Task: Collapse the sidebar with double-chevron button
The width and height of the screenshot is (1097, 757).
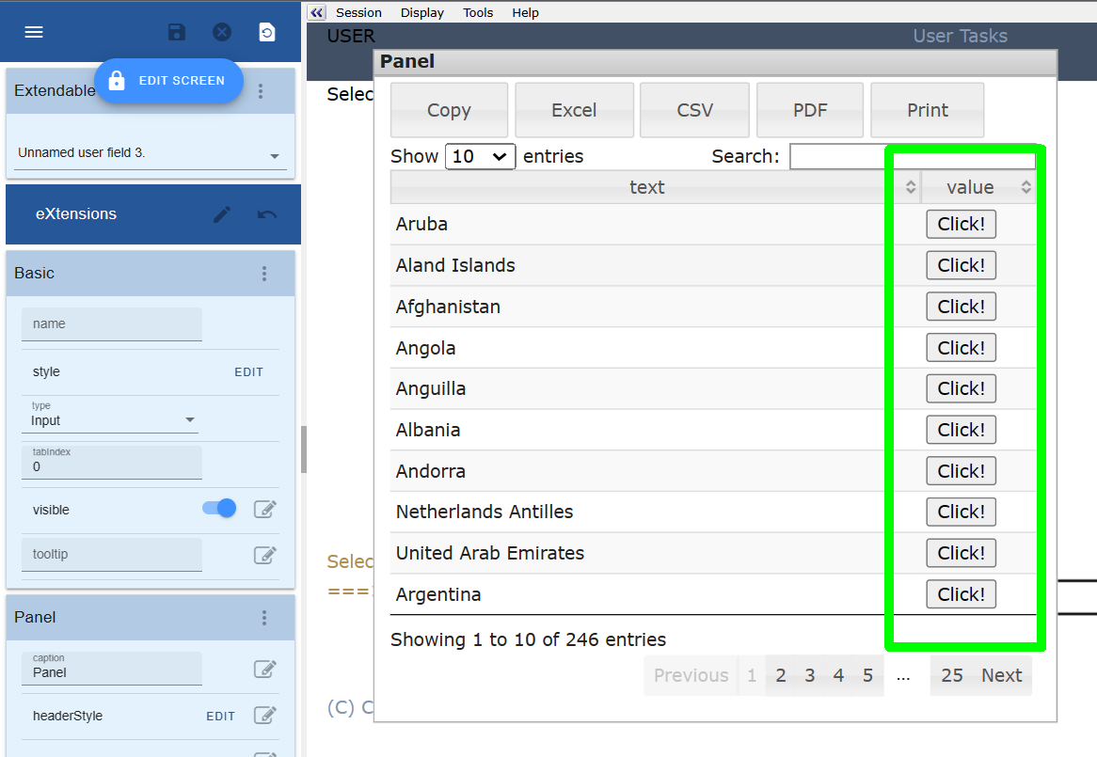Action: tap(316, 12)
